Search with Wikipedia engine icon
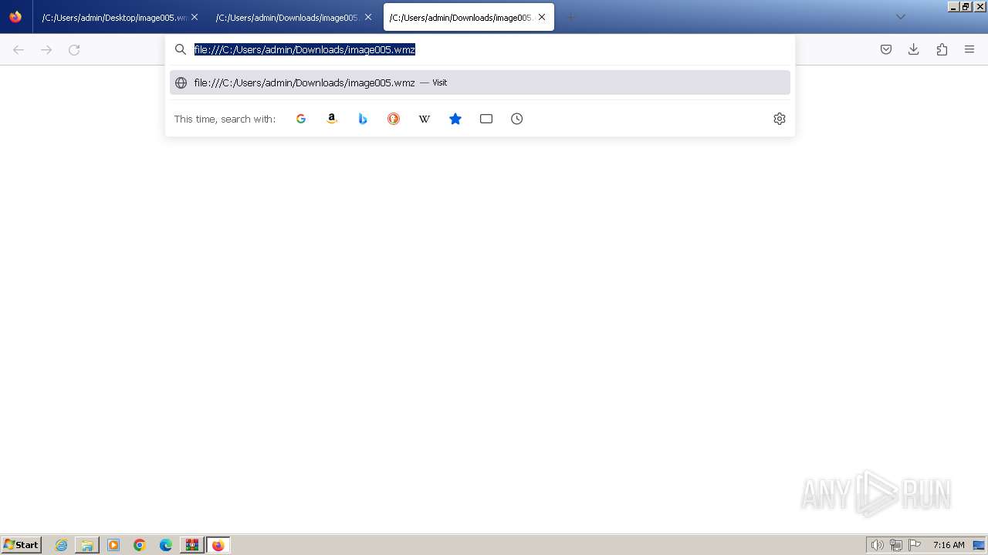The height and width of the screenshot is (555, 988). click(425, 119)
